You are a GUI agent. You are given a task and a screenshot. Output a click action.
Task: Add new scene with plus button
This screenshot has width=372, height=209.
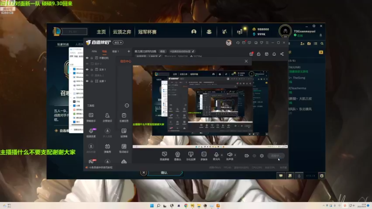click(x=129, y=52)
